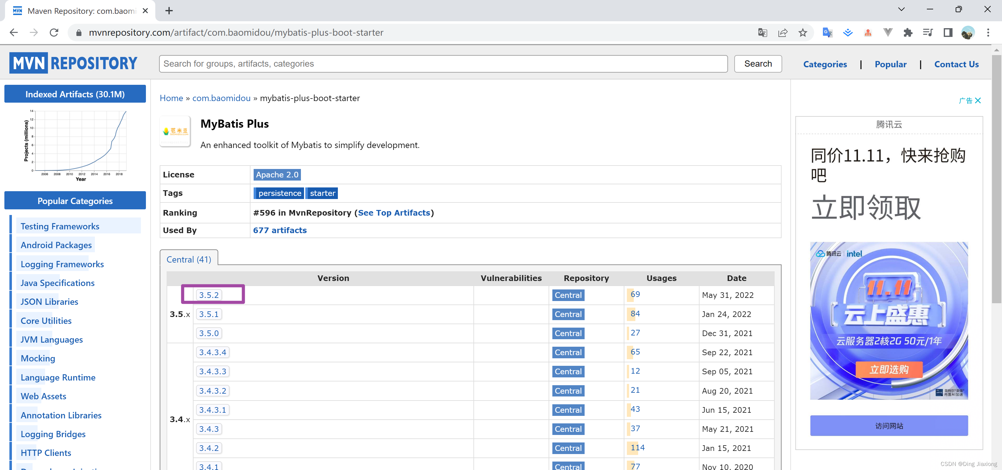Screen dimensions: 1002x470
Task: Open the Categories menu
Action: pos(825,64)
